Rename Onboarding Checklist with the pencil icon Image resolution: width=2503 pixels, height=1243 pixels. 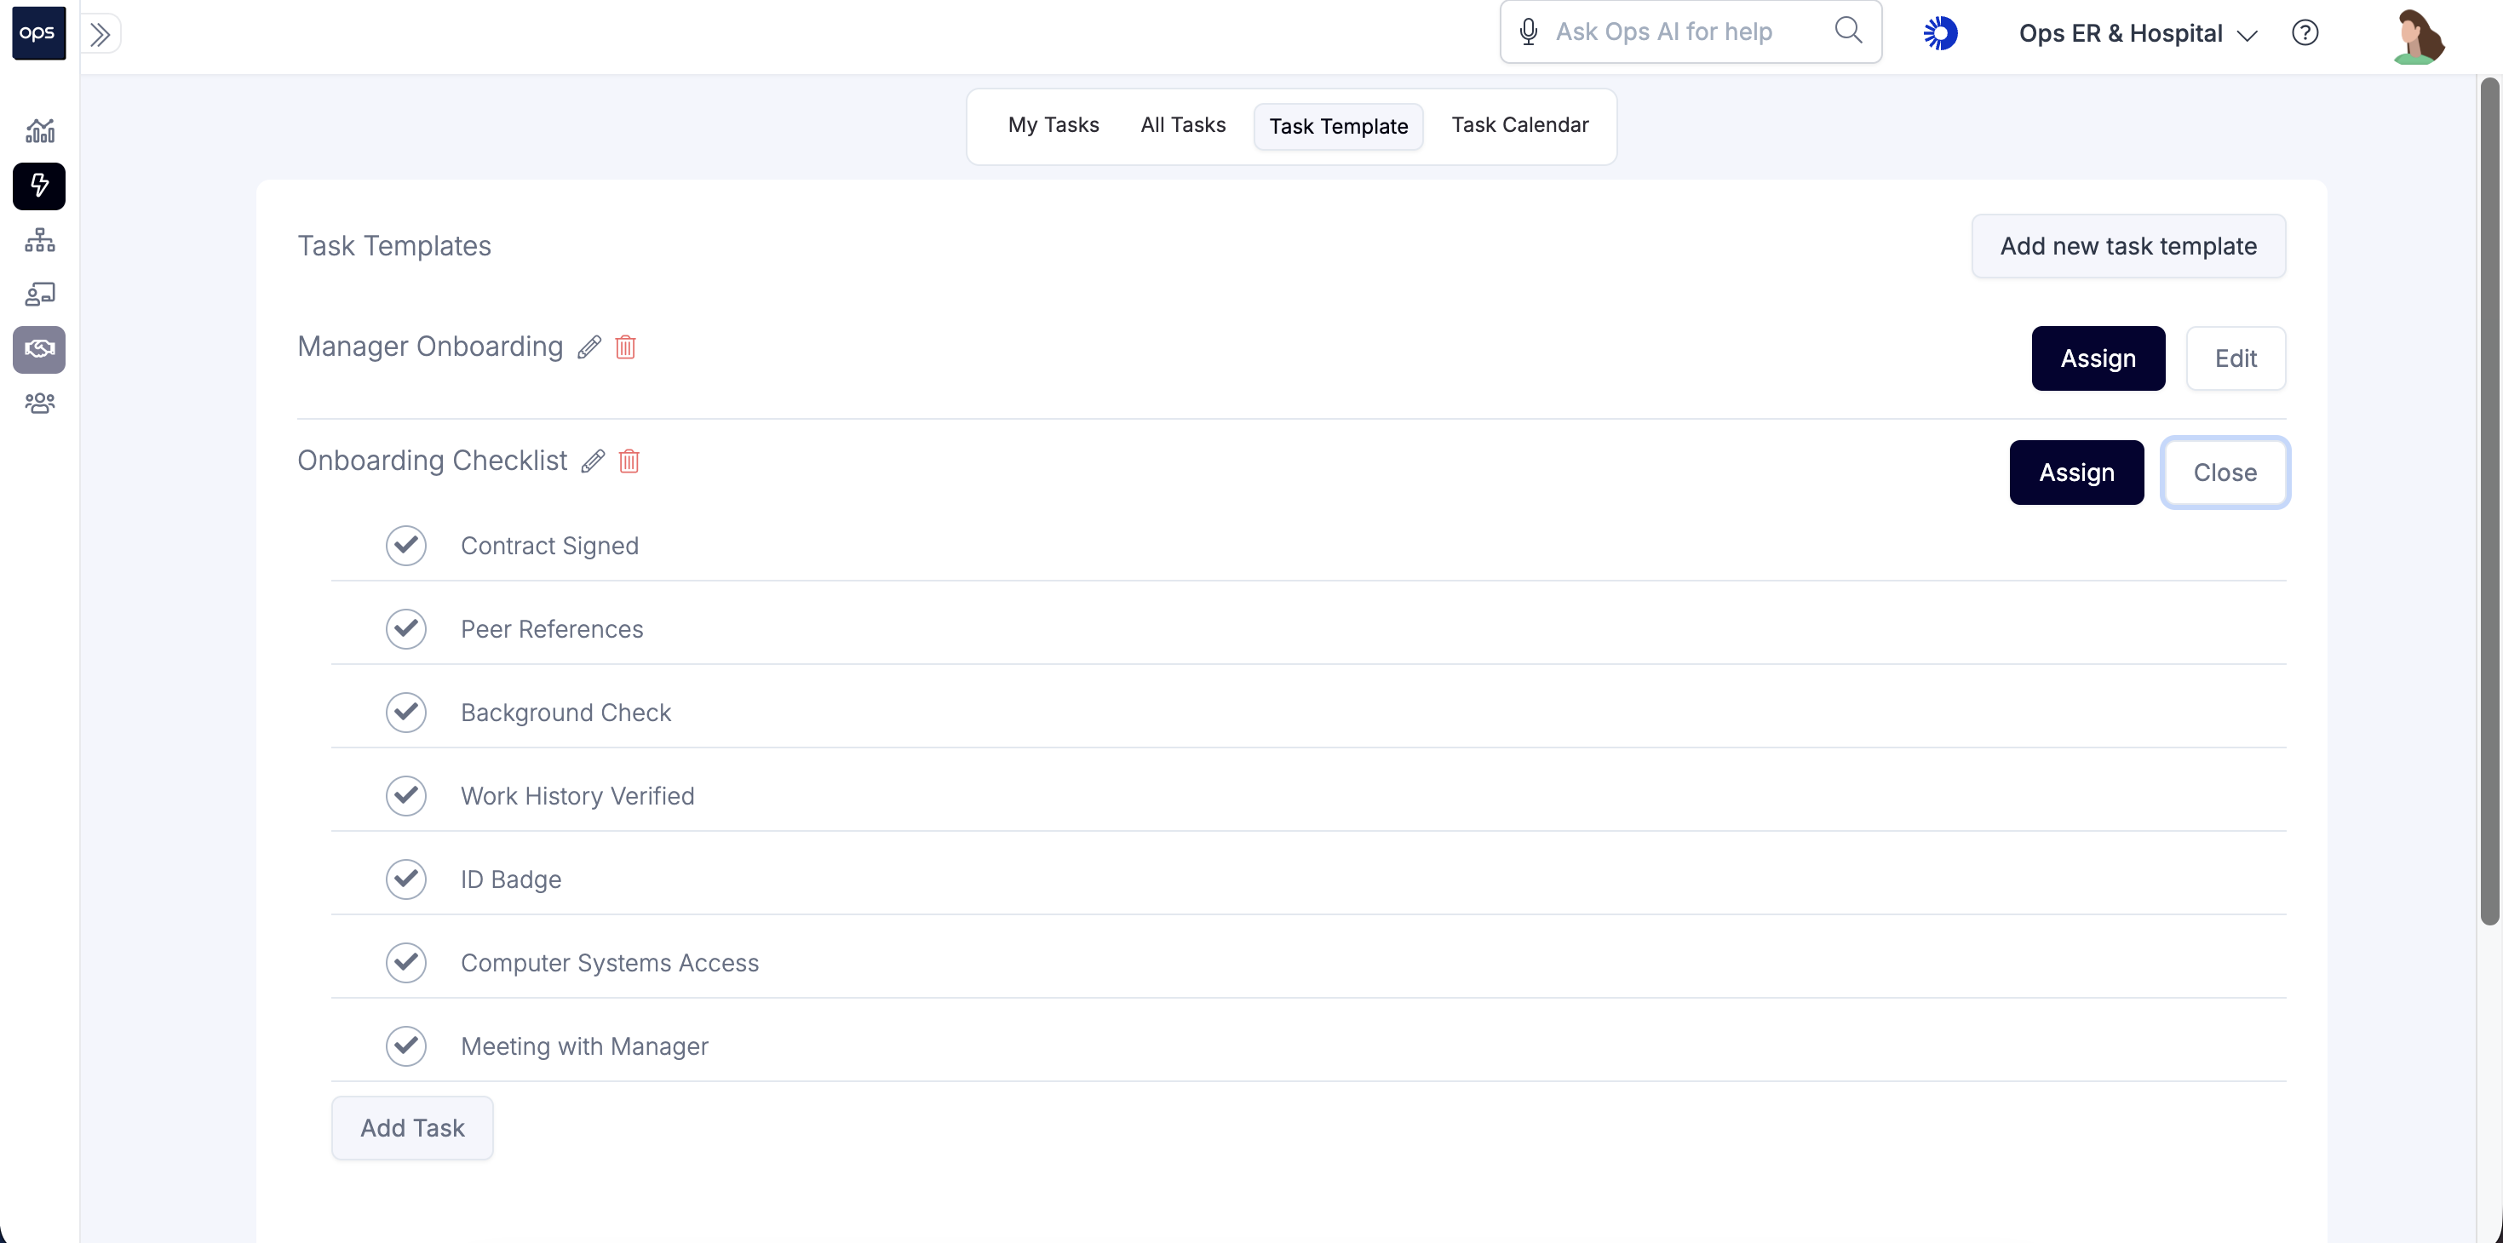593,461
